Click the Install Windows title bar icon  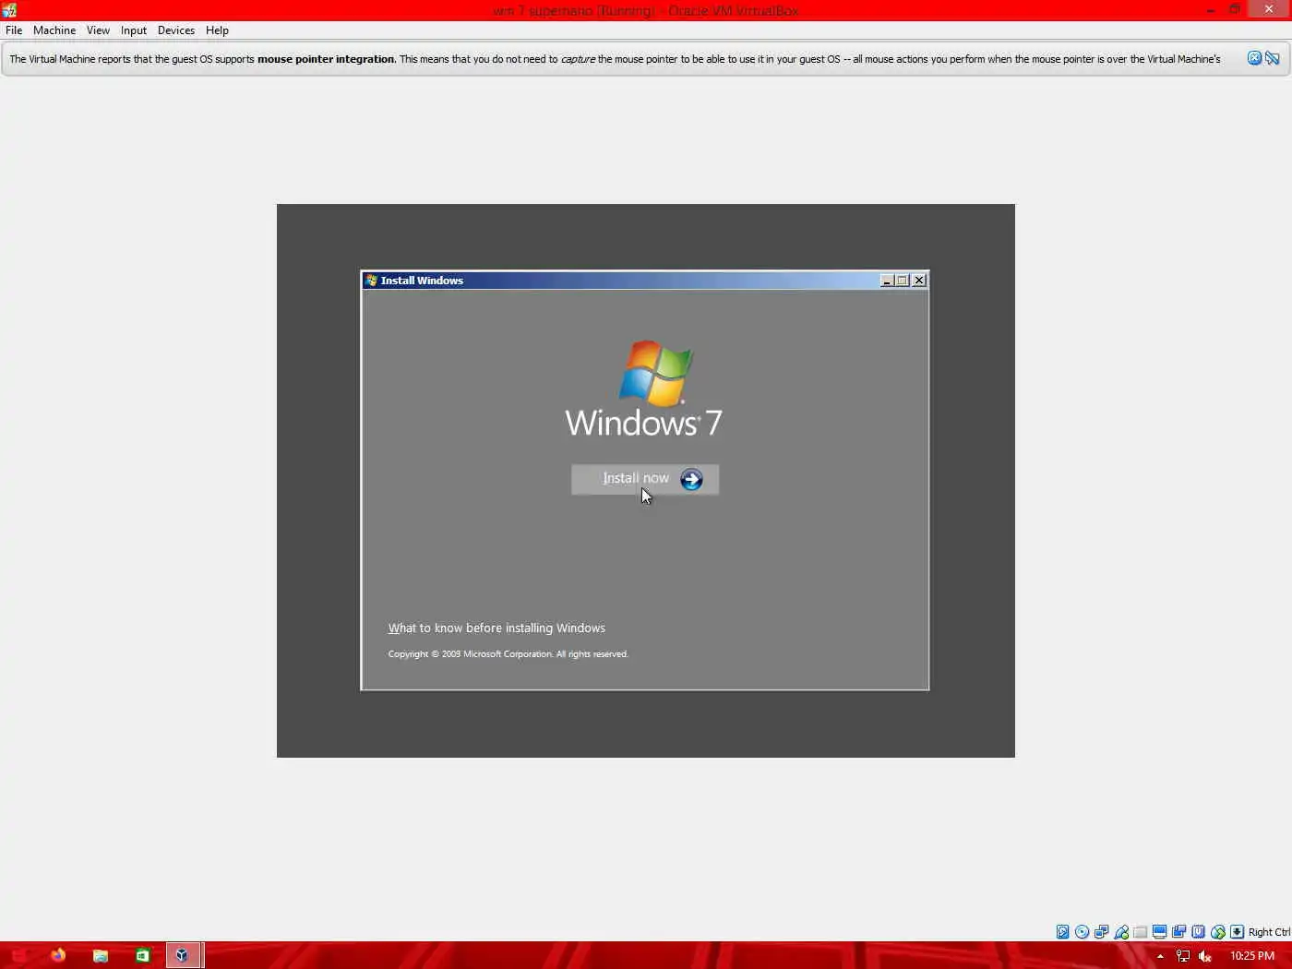(x=371, y=281)
